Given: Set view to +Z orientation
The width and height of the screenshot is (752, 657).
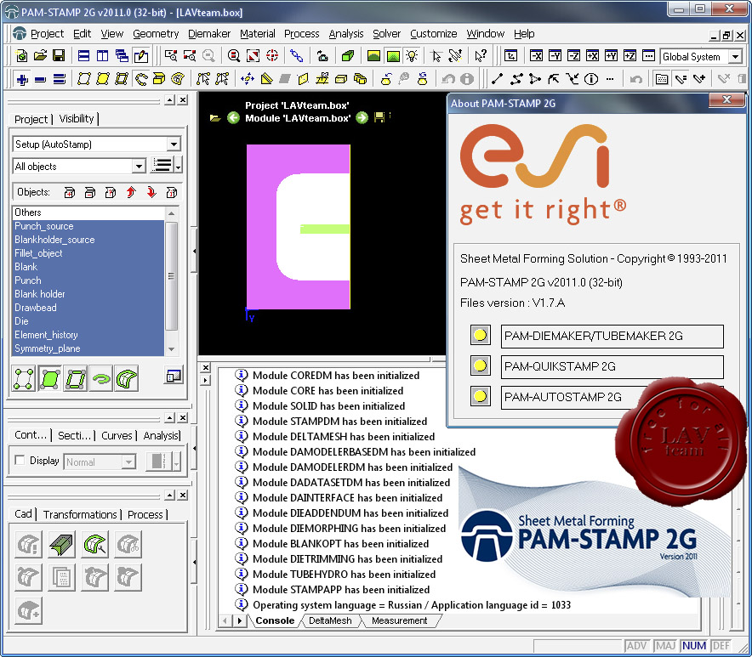Looking at the screenshot, I should [630, 56].
